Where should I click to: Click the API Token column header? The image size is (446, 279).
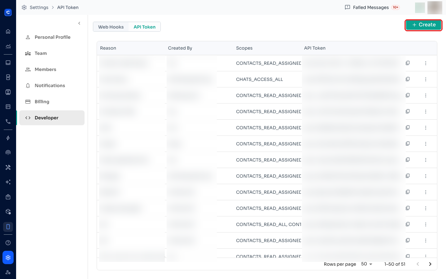tap(315, 48)
